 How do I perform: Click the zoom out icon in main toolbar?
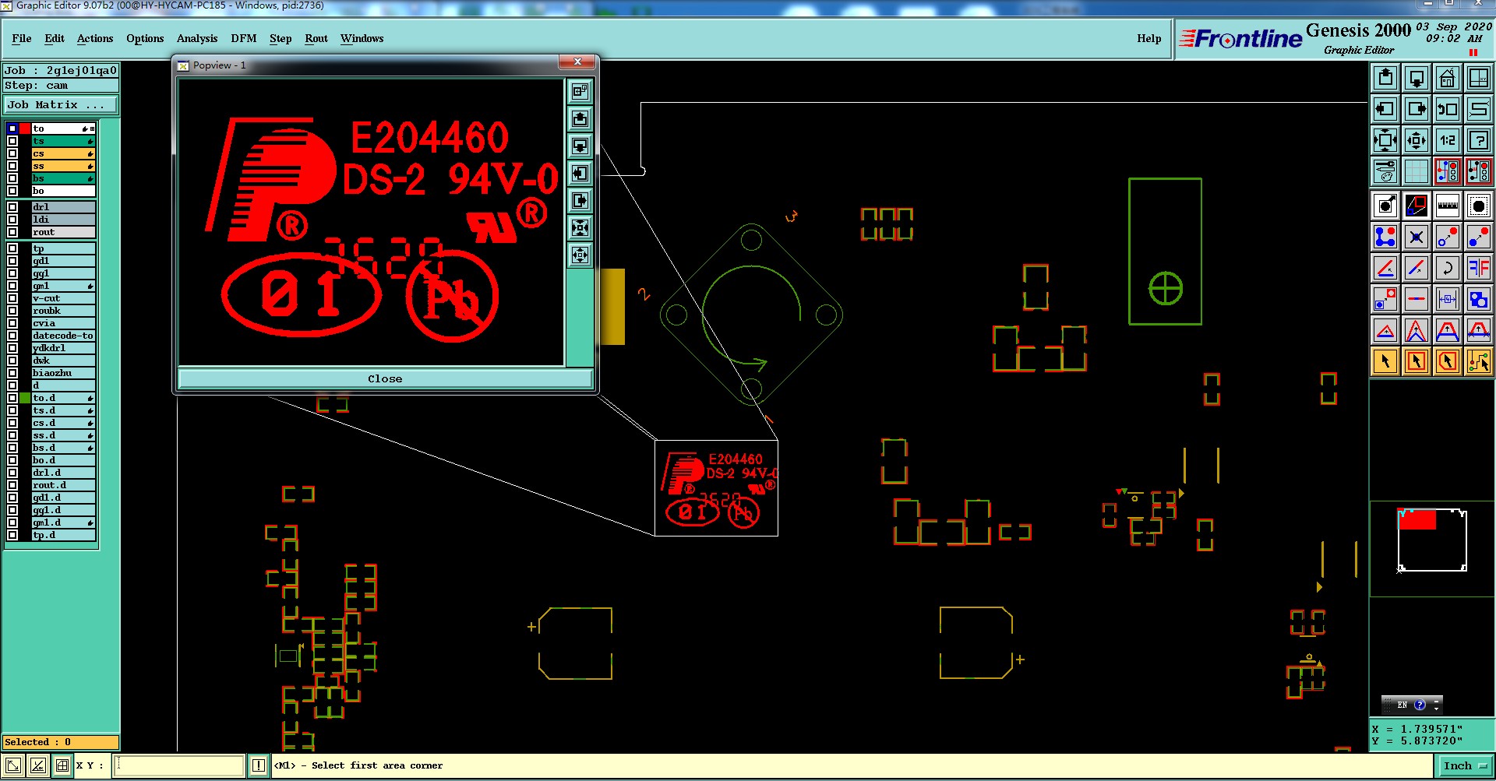pos(1417,140)
